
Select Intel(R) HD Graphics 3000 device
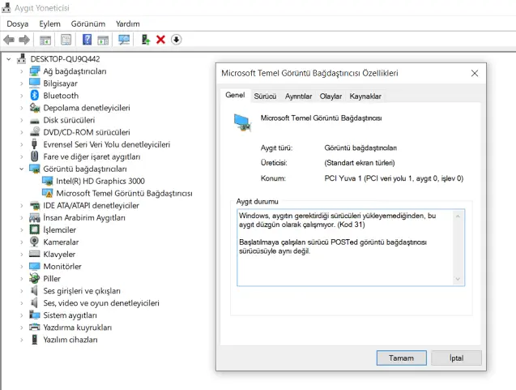pos(100,181)
